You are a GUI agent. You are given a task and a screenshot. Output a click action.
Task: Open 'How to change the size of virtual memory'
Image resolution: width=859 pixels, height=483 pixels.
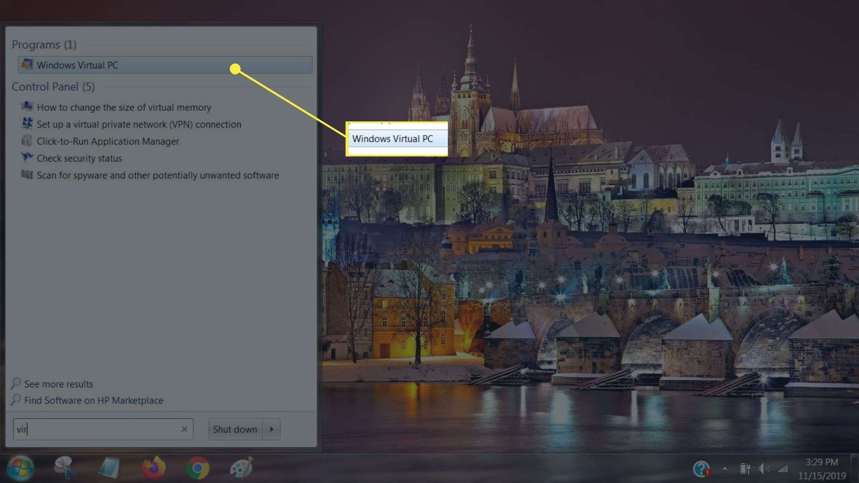pos(124,107)
